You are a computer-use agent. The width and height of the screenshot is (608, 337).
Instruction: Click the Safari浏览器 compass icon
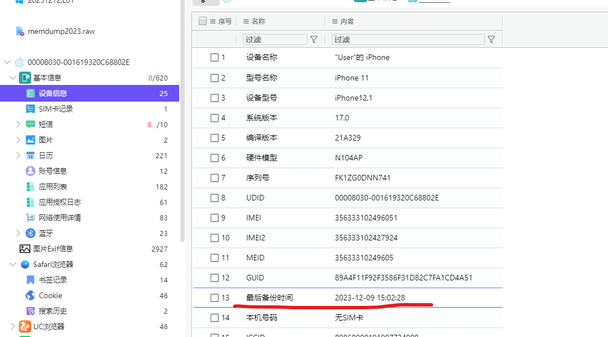coord(25,264)
